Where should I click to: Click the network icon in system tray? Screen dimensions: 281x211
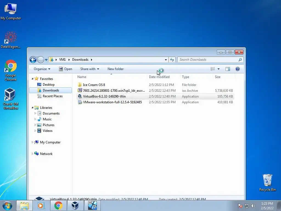(247, 206)
